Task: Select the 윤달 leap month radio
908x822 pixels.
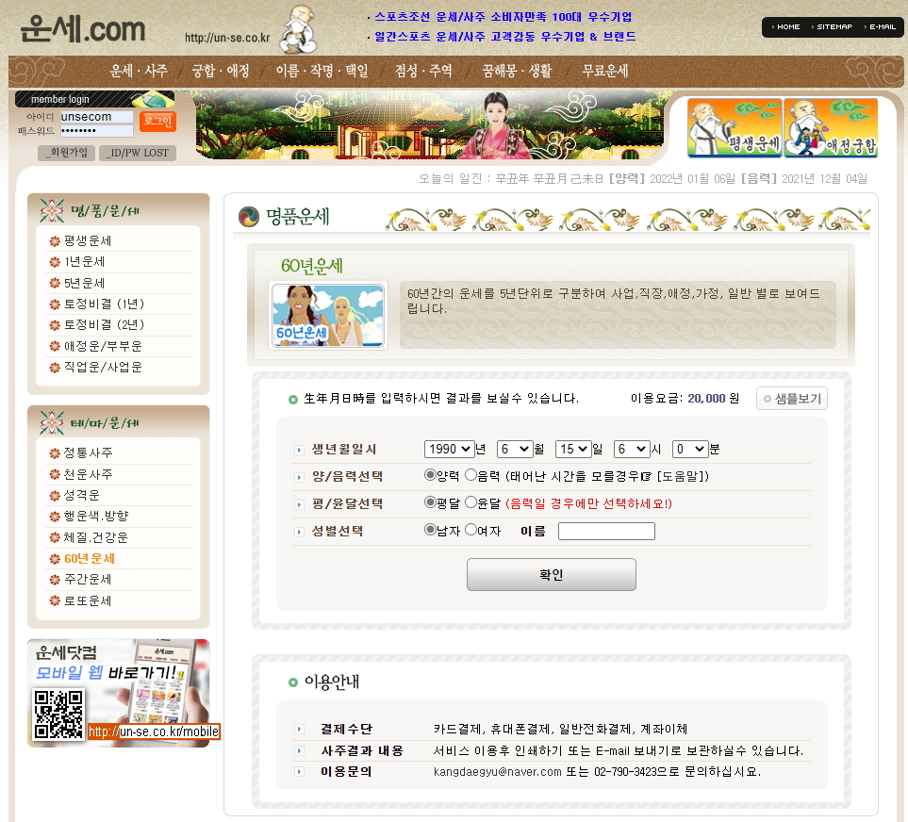Action: pos(471,502)
